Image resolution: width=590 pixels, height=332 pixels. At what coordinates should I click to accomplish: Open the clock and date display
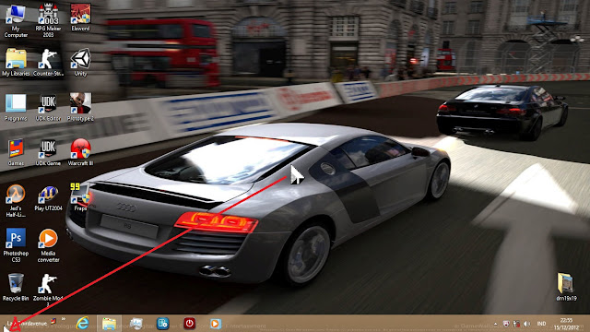point(566,324)
